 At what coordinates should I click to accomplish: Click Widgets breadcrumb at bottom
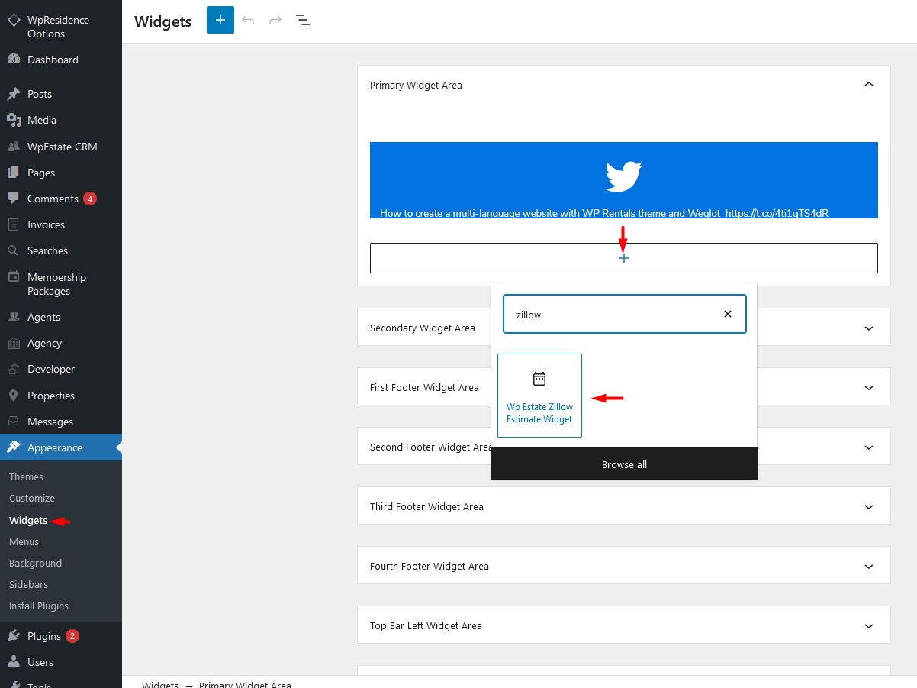[x=160, y=684]
